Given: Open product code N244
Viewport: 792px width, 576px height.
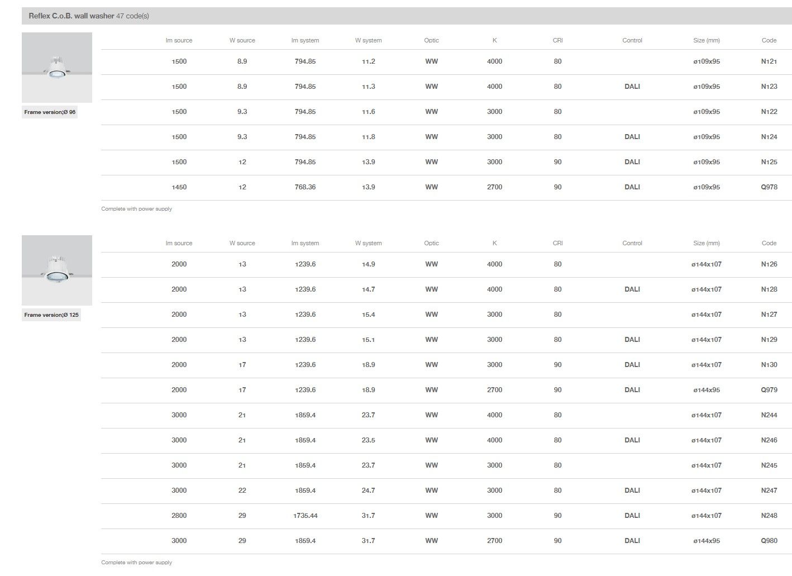Looking at the screenshot, I should tap(769, 415).
